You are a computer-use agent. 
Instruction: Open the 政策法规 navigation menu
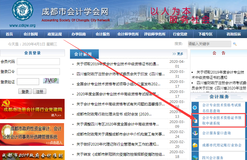click(55, 34)
